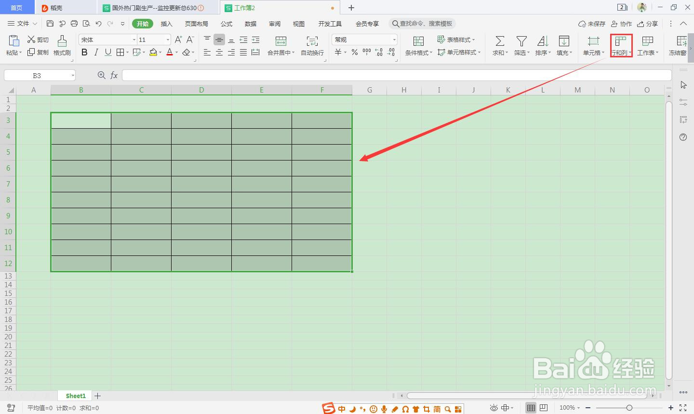
Task: Switch to the 插入 ribbon tab
Action: [166, 23]
